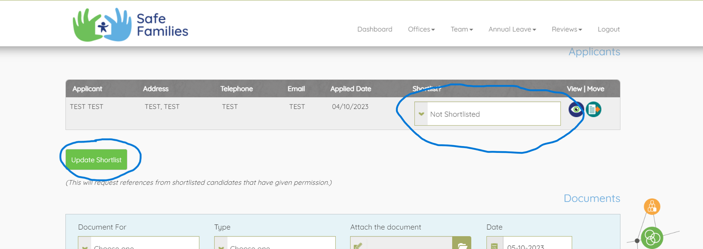Click the calendar icon beside the date
703x249 pixels.
495,245
